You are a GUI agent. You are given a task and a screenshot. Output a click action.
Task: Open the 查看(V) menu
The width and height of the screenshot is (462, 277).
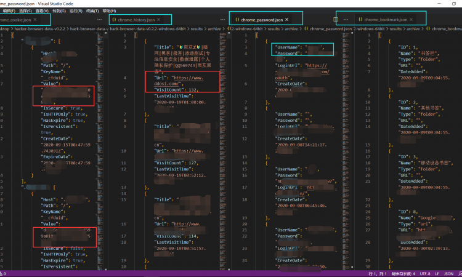point(42,11)
